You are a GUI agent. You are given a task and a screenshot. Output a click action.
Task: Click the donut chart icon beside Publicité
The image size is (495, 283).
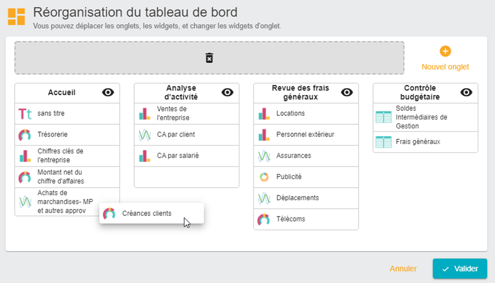(264, 177)
